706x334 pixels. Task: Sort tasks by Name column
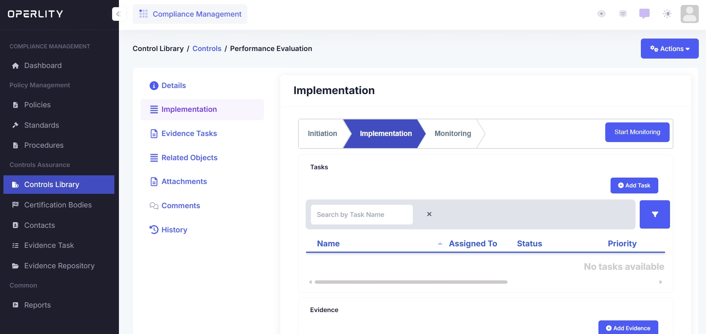(328, 244)
